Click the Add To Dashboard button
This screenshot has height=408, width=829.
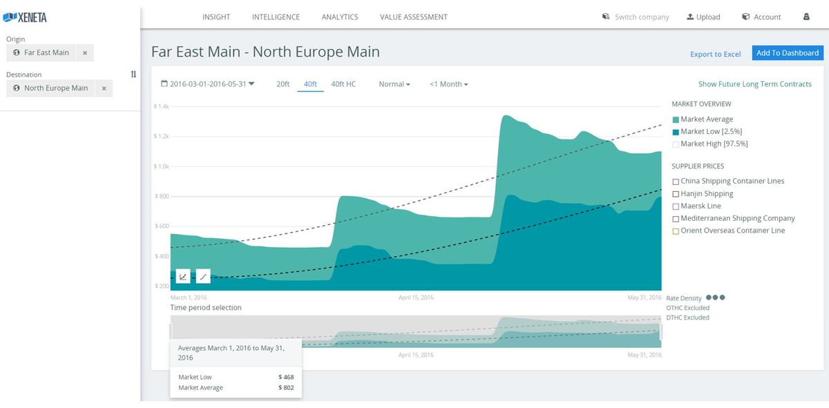point(788,53)
